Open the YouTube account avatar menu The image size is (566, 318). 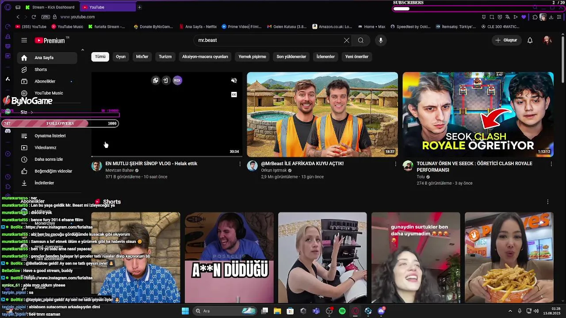[x=547, y=40]
